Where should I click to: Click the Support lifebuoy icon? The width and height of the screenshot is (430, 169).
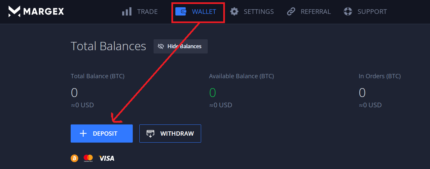pyautogui.click(x=348, y=12)
